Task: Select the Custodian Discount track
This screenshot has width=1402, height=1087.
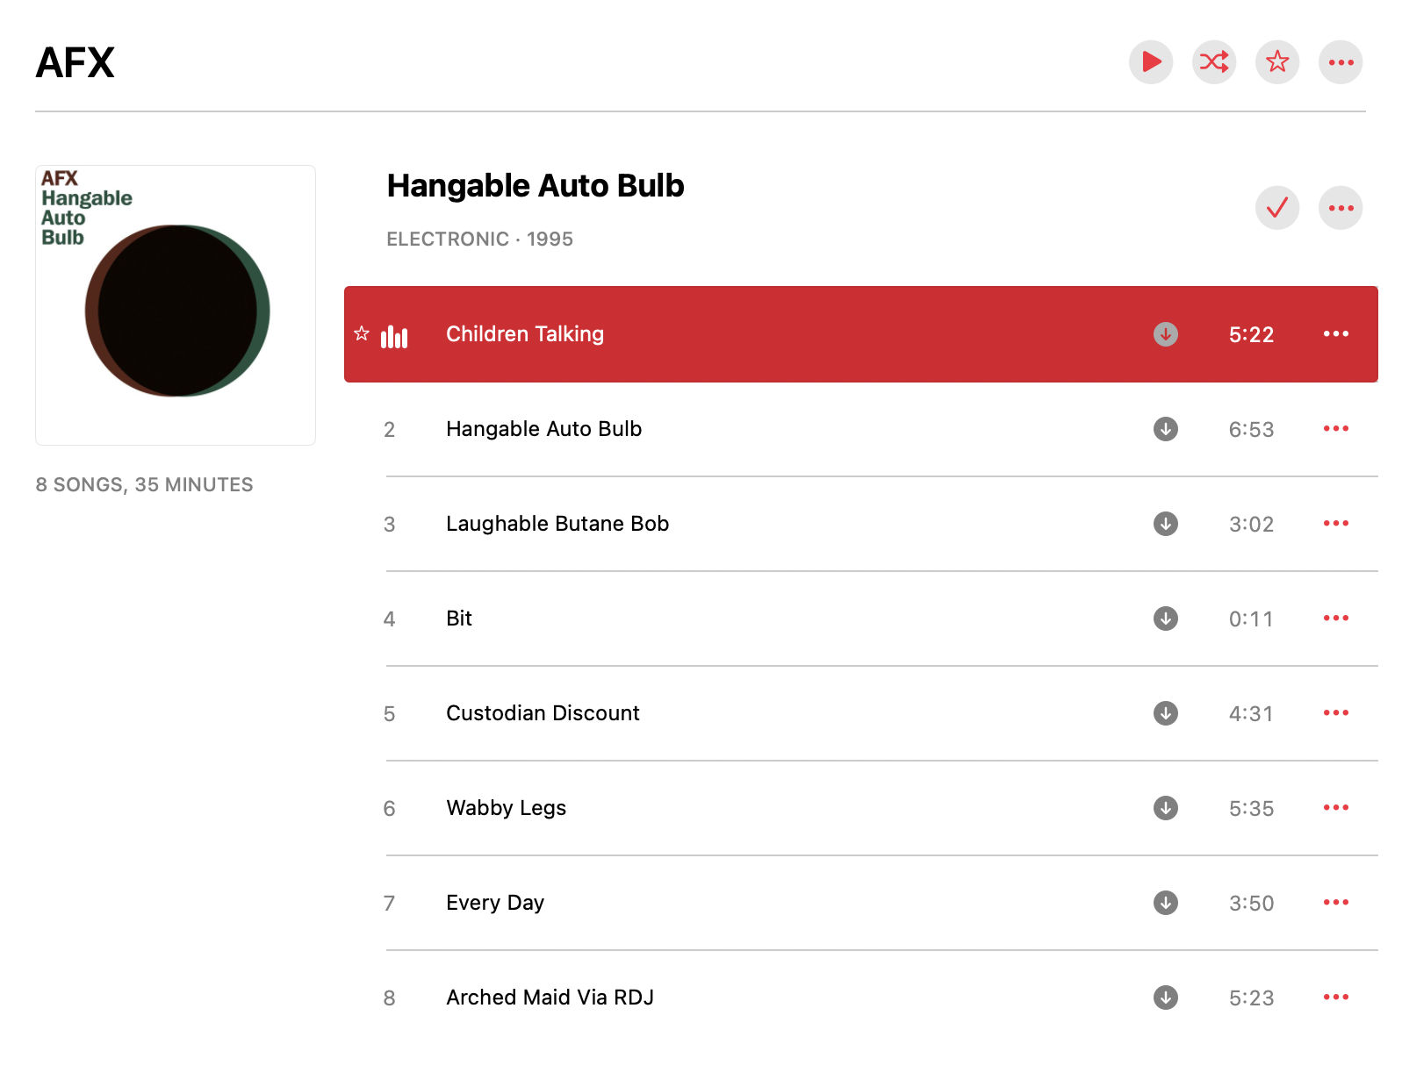Action: (x=543, y=713)
